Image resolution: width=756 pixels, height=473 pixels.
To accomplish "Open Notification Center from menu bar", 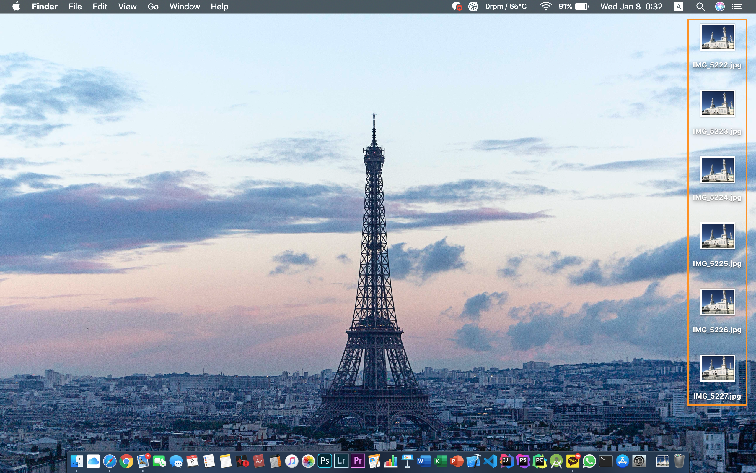I will (737, 7).
